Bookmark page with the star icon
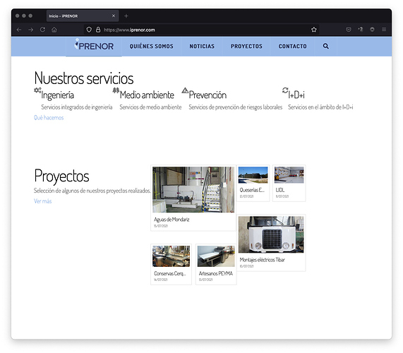The width and height of the screenshot is (403, 353). coord(313,30)
